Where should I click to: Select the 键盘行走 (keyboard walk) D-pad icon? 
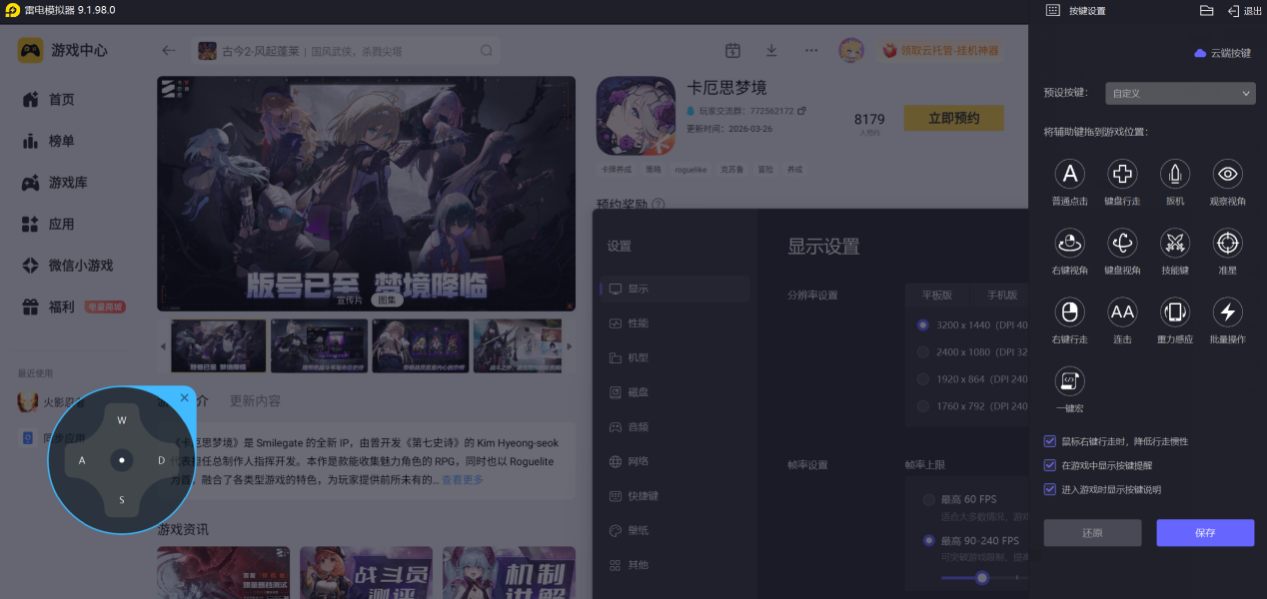click(1122, 174)
